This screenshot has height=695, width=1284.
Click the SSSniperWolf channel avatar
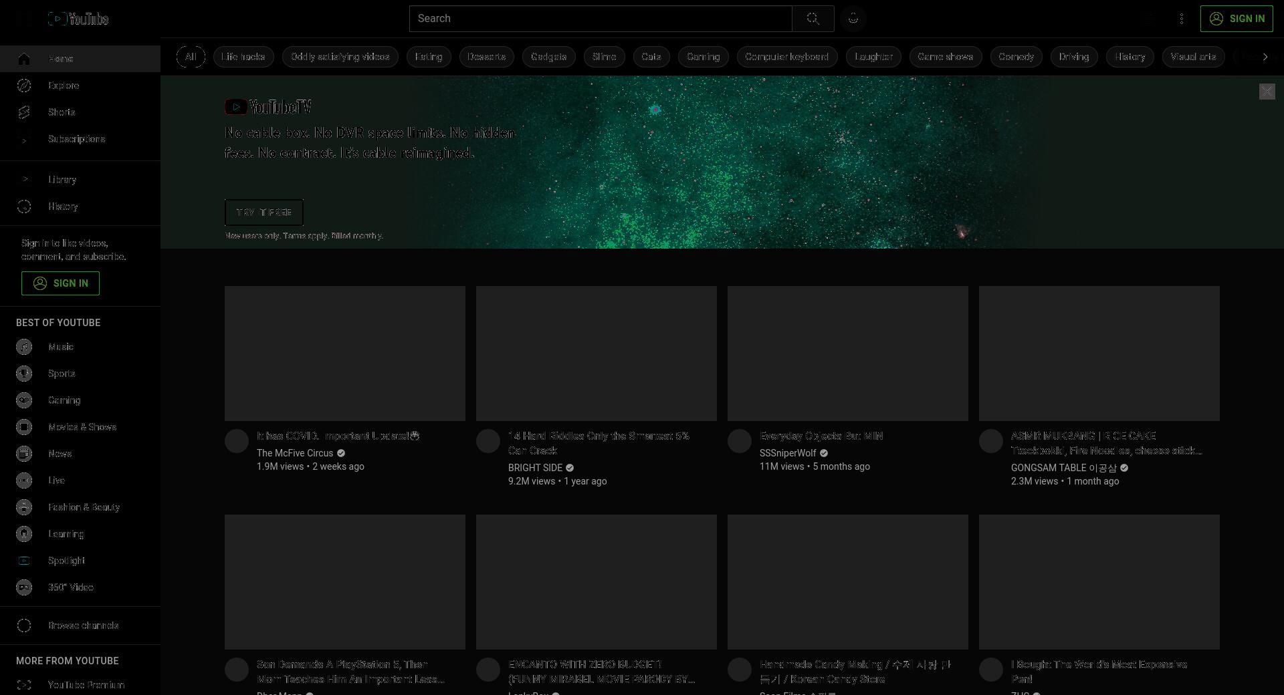coord(740,441)
